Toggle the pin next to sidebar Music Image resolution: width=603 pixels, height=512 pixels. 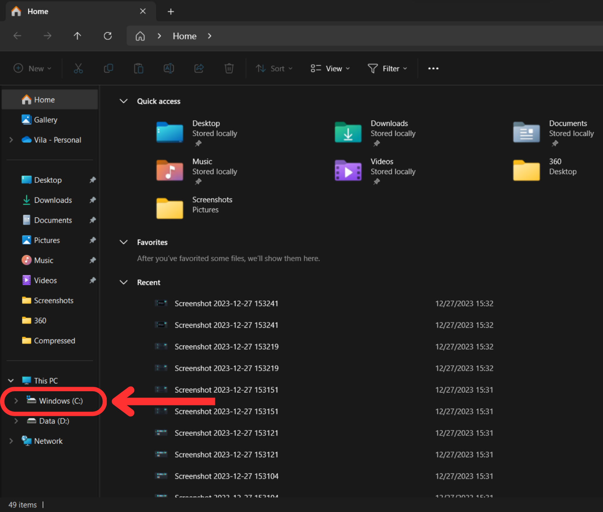point(93,260)
